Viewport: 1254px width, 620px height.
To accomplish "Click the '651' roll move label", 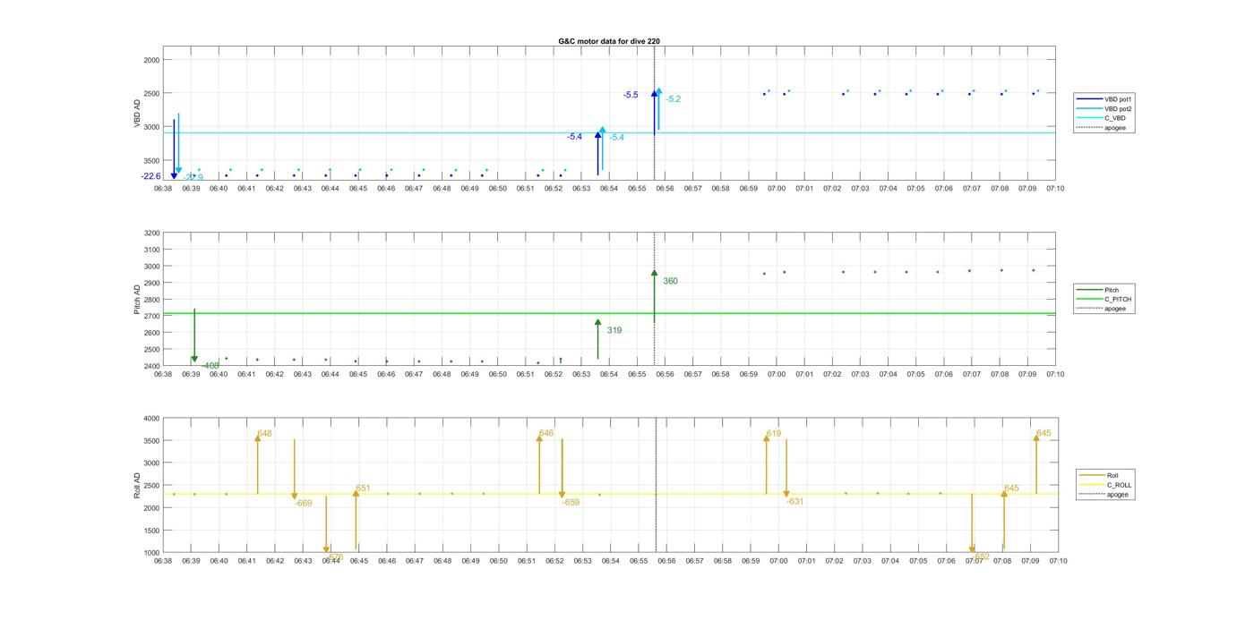I will click(363, 488).
